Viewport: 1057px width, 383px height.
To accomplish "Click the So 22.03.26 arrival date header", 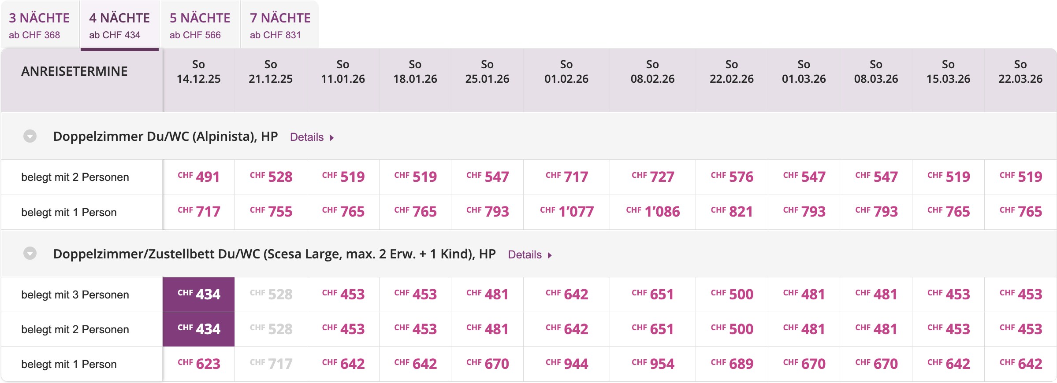I will pyautogui.click(x=1020, y=72).
